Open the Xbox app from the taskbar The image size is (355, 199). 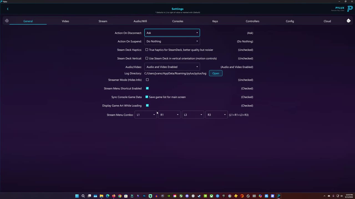(x=211, y=196)
